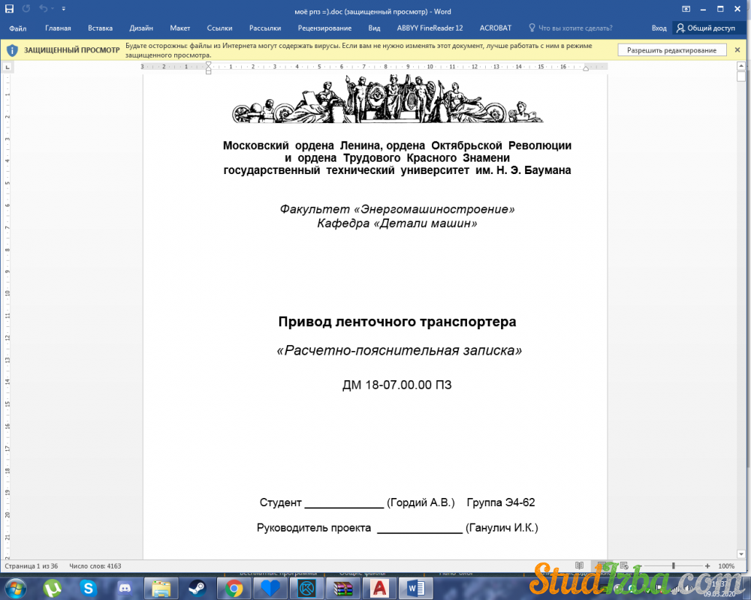This screenshot has width=751, height=600.
Task: Click the Undo arrow icon
Action: [43, 8]
